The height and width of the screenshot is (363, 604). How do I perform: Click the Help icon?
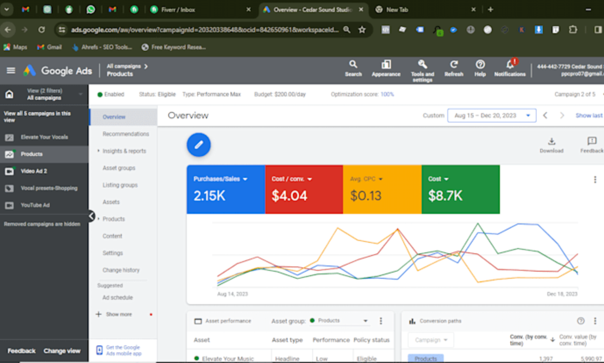click(480, 66)
